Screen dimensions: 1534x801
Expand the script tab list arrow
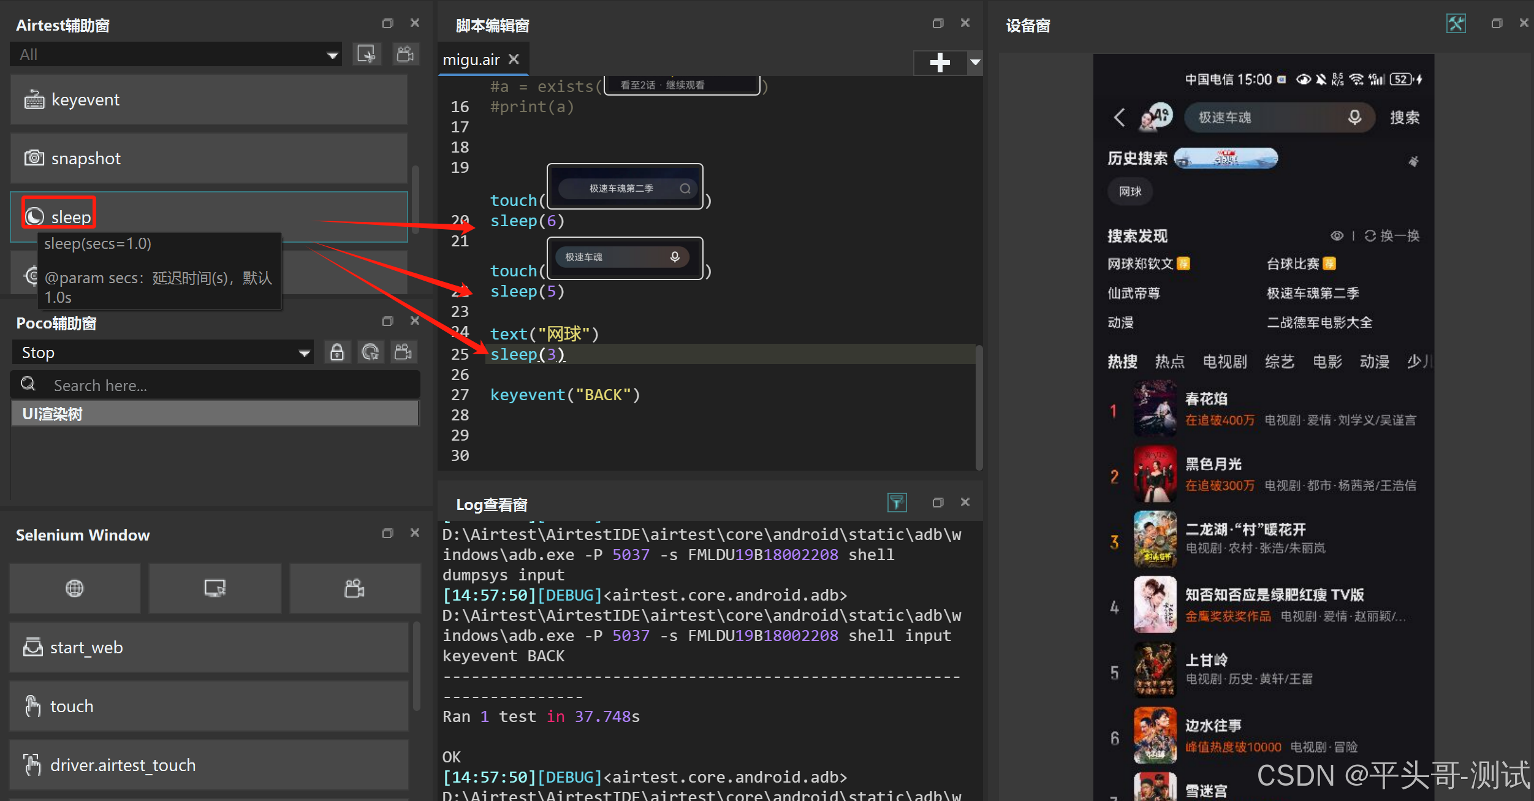coord(975,62)
